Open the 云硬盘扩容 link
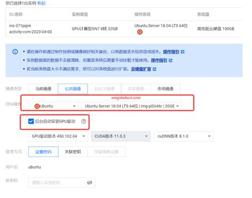Viewport: 252px width, 198px height. pos(141,69)
